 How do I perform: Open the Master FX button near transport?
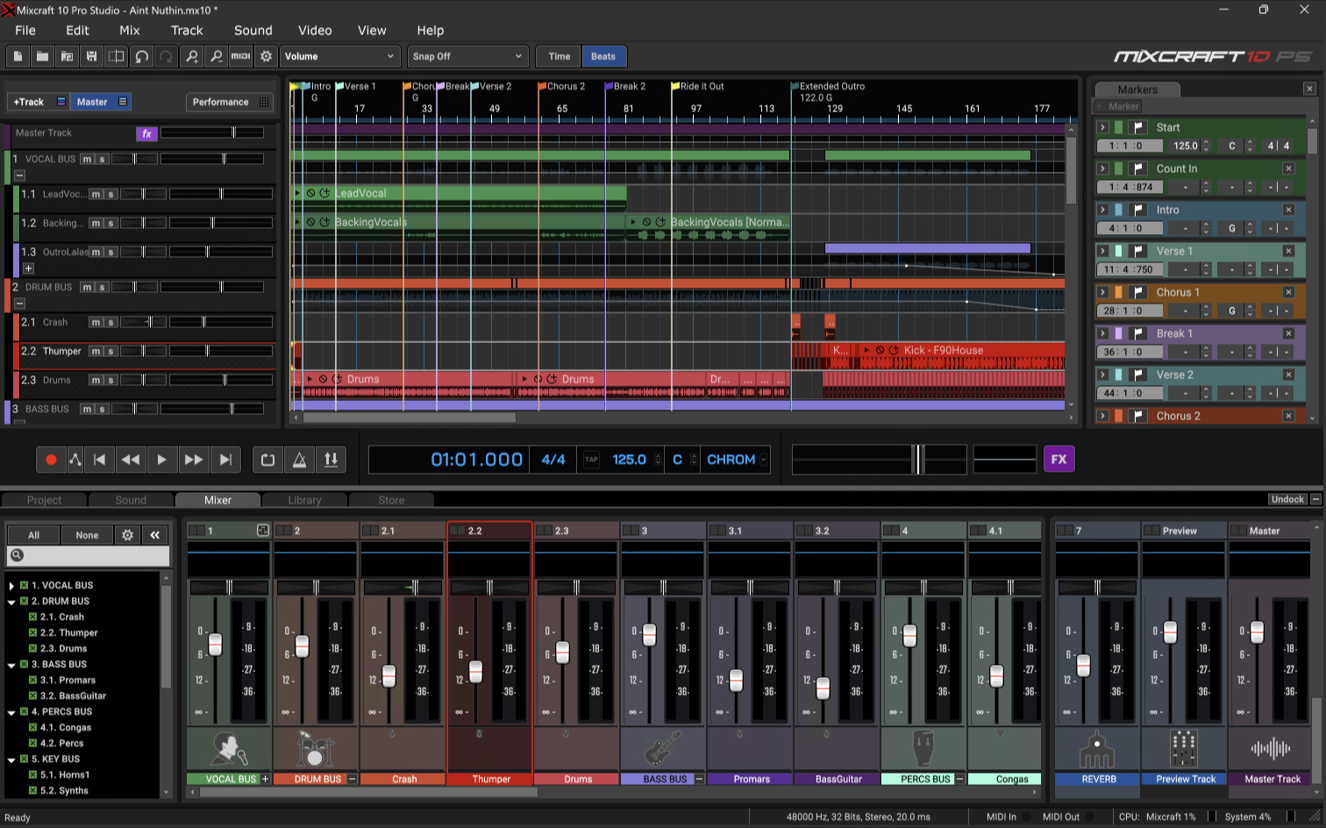(x=1059, y=459)
